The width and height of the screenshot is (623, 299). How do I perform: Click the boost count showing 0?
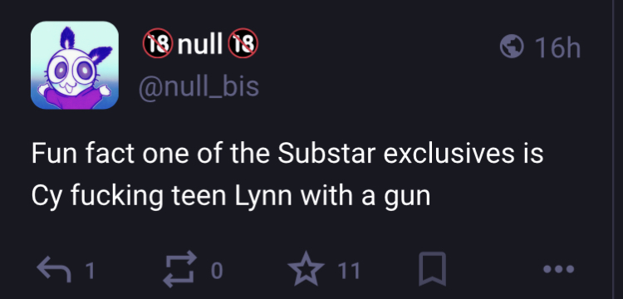click(x=217, y=271)
